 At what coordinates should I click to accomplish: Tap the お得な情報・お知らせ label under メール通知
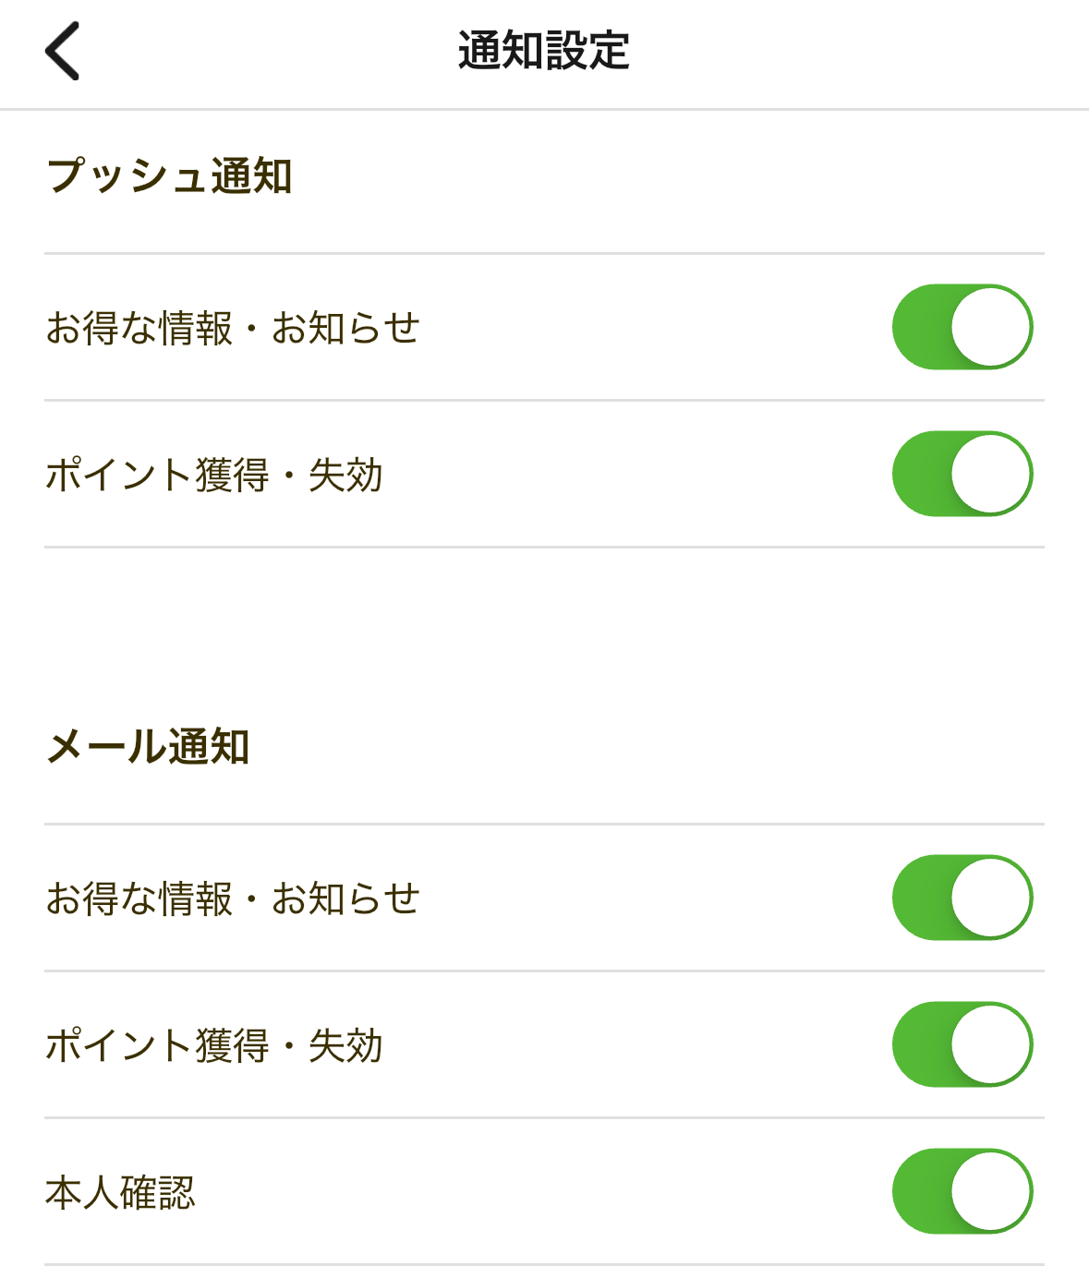click(233, 898)
